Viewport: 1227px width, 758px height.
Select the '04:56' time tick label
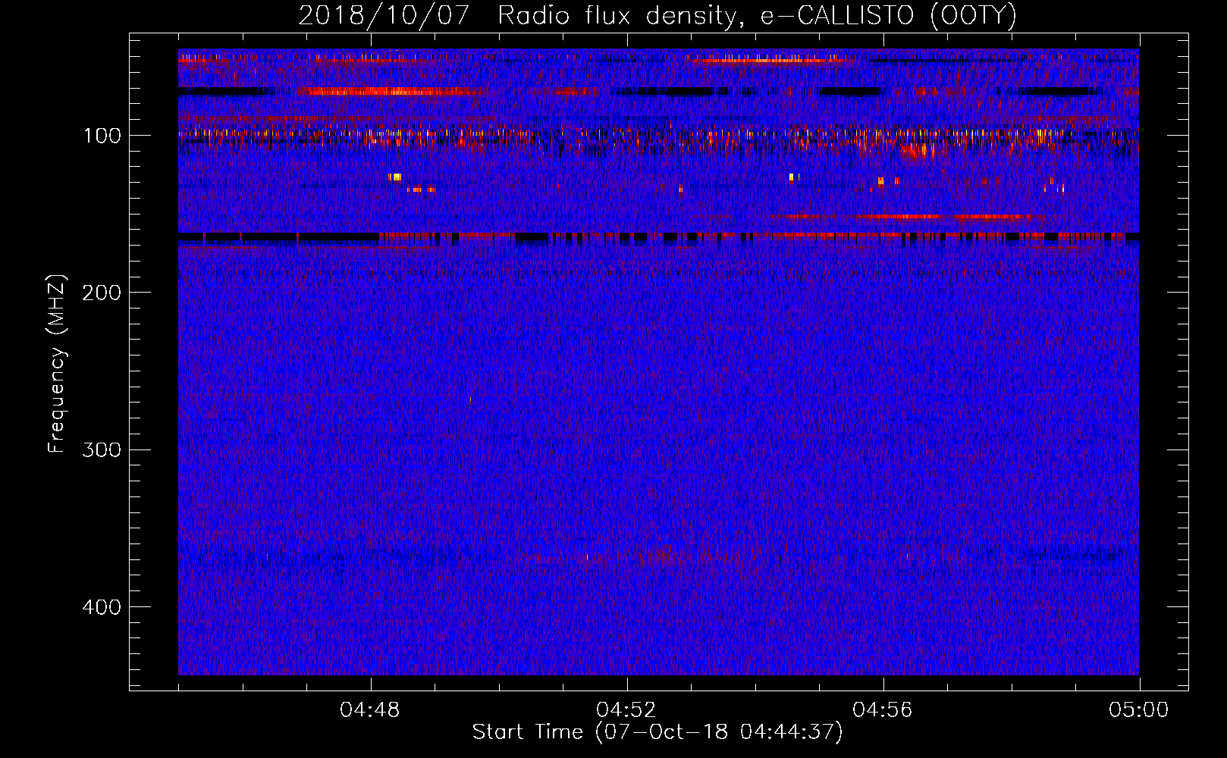(883, 710)
